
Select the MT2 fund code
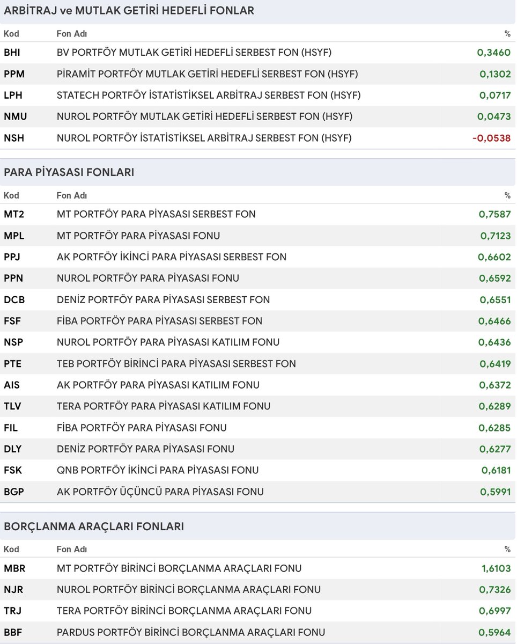pos(14,214)
